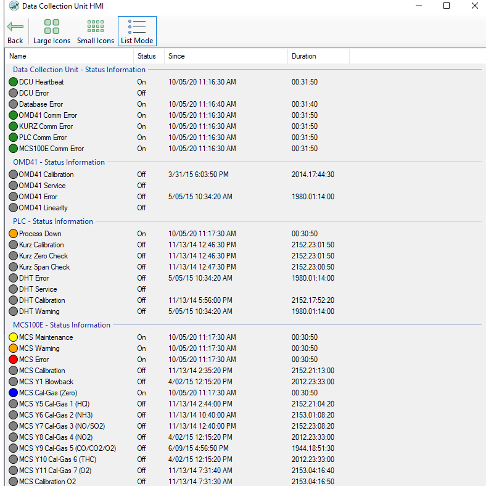486x486 pixels.
Task: Click the blue MCS Cal-Gas (Zero) indicator
Action: (x=14, y=393)
